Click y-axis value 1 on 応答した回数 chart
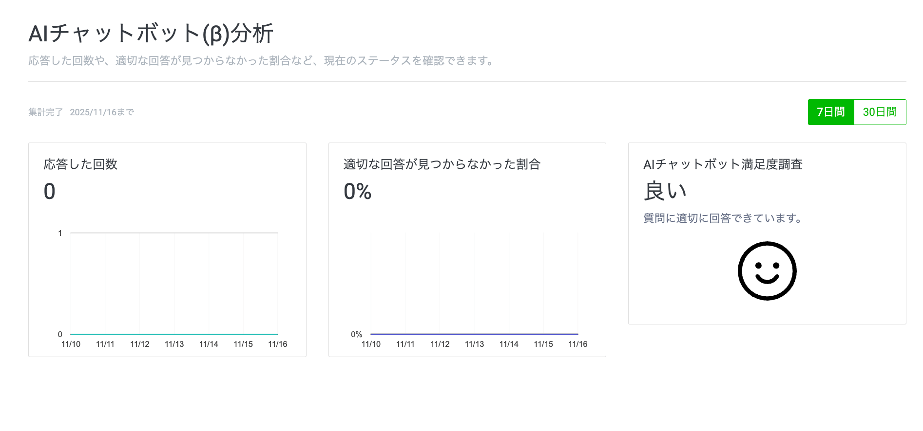The height and width of the screenshot is (431, 923). pos(60,233)
